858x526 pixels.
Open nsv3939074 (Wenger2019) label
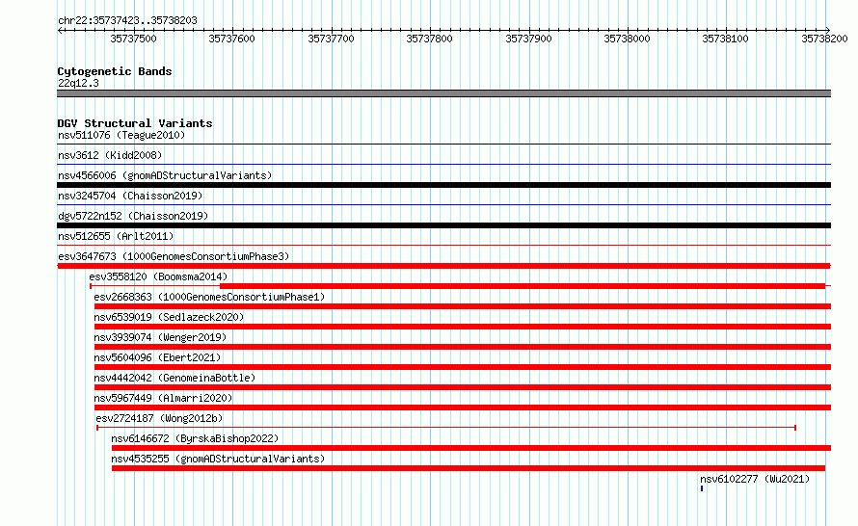click(160, 337)
